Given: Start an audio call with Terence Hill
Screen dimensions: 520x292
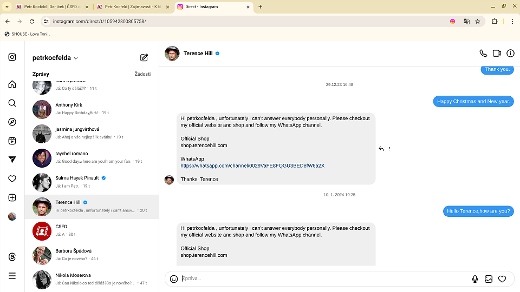Looking at the screenshot, I should pyautogui.click(x=483, y=54).
